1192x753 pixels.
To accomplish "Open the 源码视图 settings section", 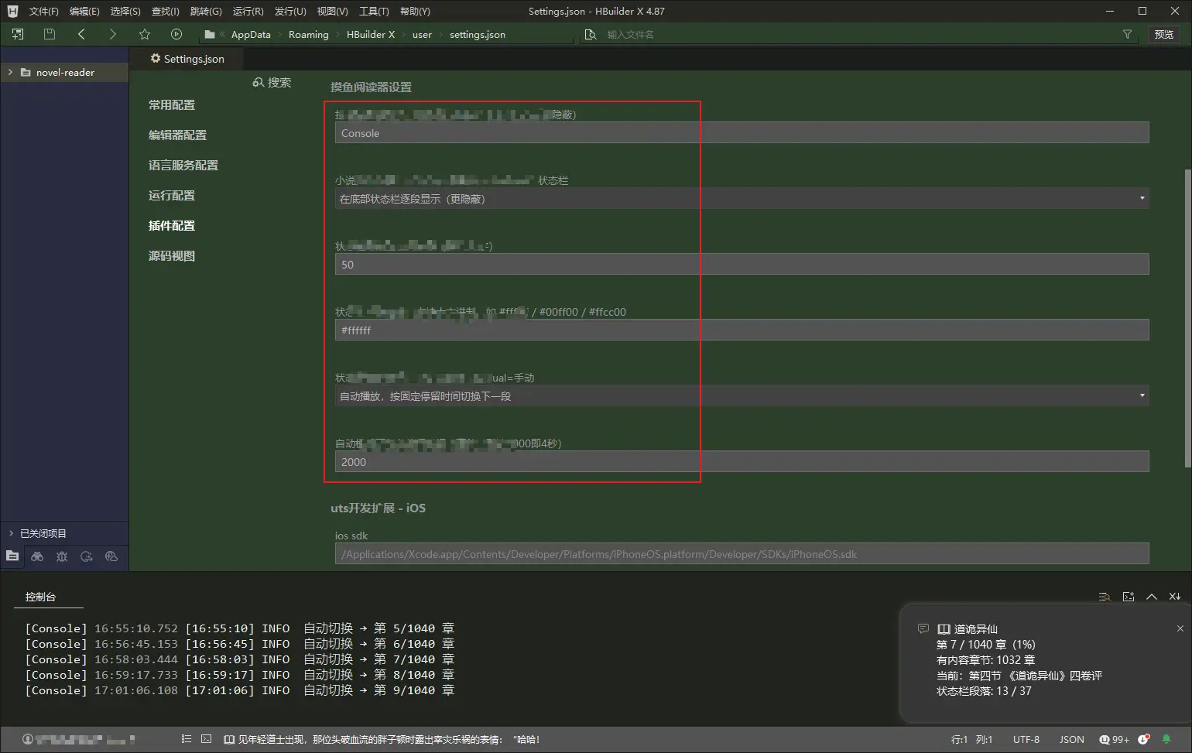I will pyautogui.click(x=172, y=256).
